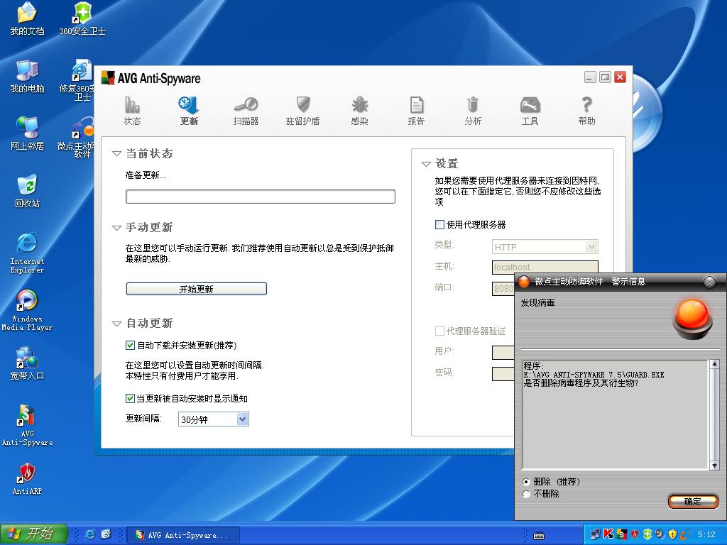This screenshot has height=545, width=727.
Task: Open the red shield AntiARP tray icon
Action: pos(634,535)
